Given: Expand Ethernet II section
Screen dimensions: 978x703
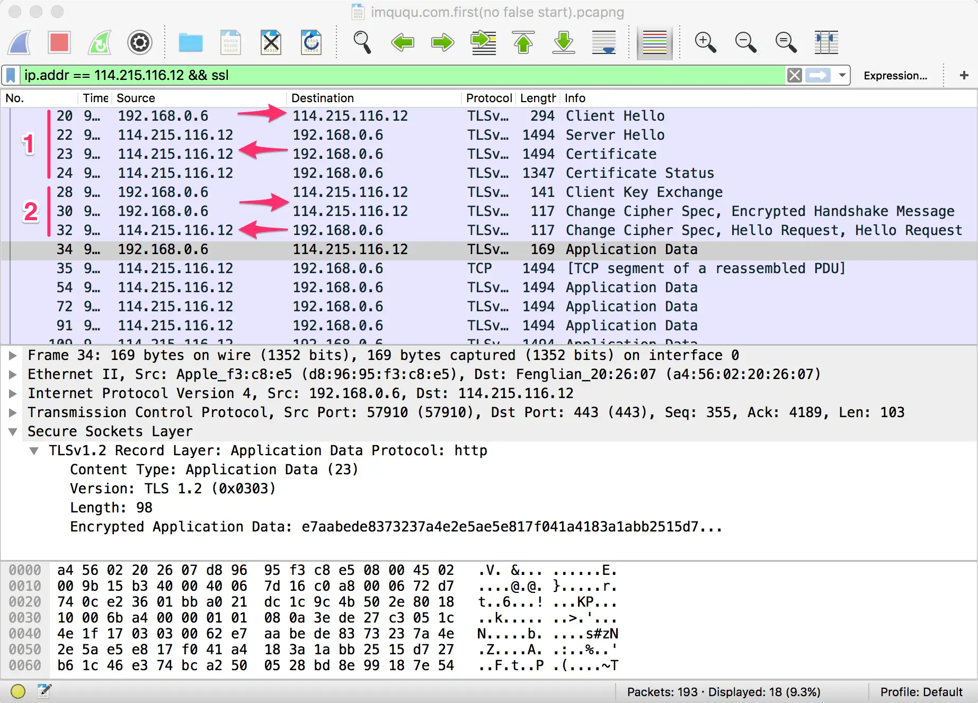Looking at the screenshot, I should [x=13, y=374].
